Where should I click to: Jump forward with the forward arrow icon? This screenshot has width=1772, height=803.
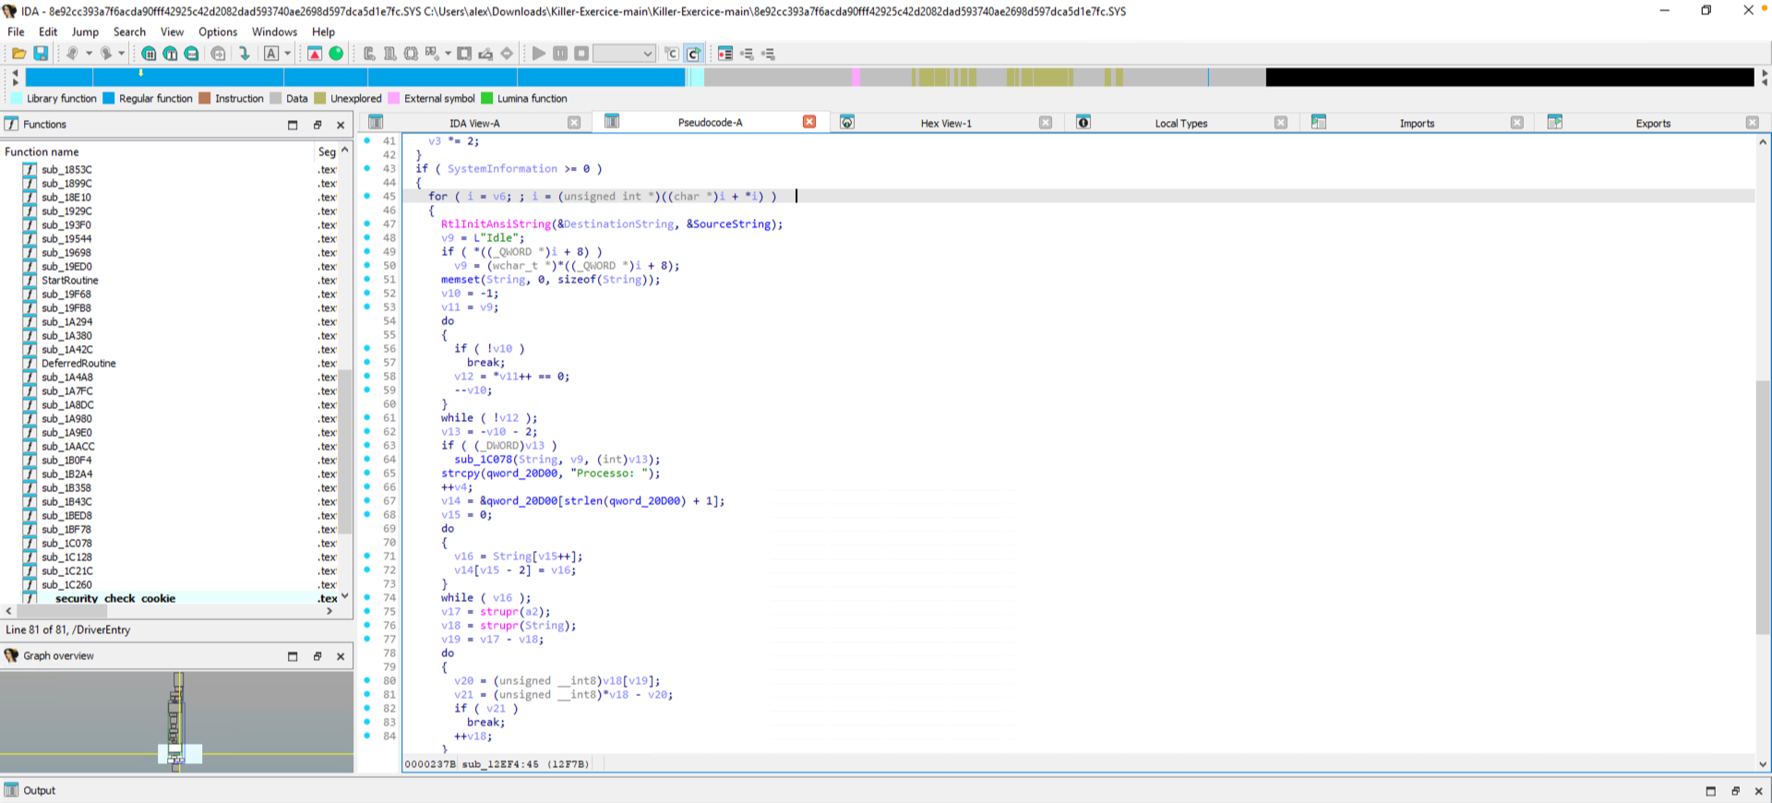(x=106, y=54)
